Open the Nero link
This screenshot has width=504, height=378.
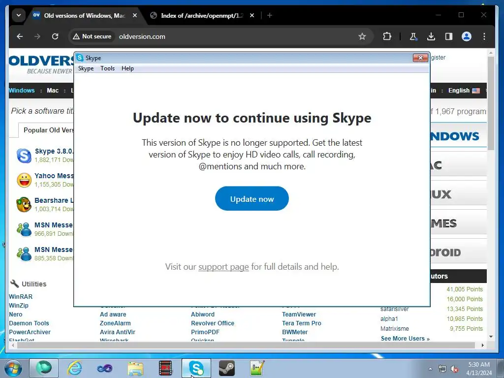coord(15,314)
